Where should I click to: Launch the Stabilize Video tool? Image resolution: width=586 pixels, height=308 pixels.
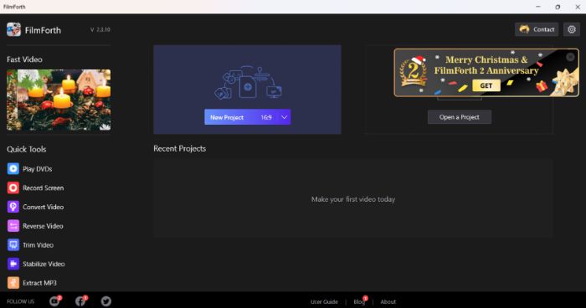(36, 264)
